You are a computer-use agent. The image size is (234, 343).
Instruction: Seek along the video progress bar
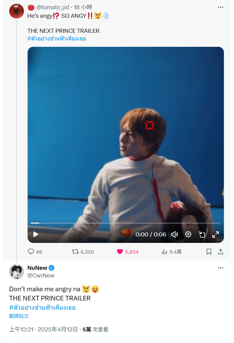pos(125,223)
